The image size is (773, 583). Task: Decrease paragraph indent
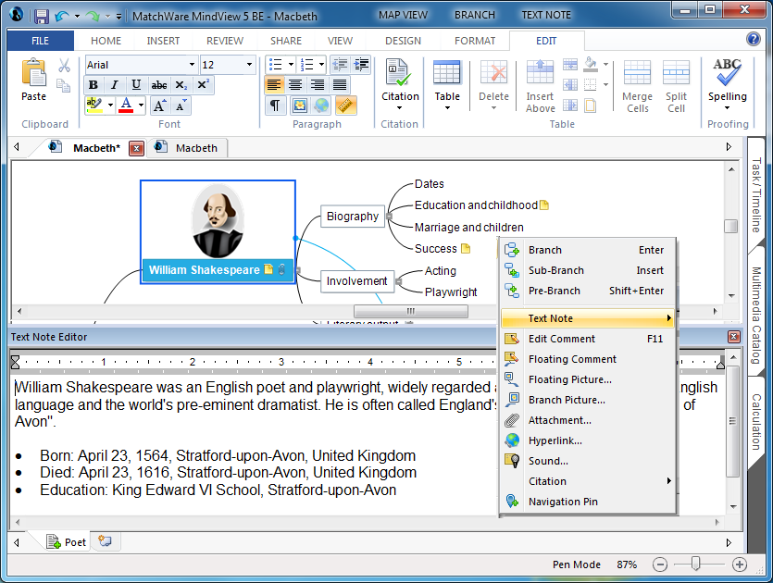pyautogui.click(x=340, y=65)
